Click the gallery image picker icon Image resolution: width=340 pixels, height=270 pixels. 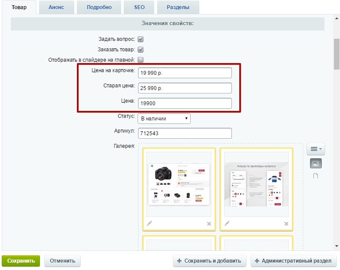click(316, 163)
